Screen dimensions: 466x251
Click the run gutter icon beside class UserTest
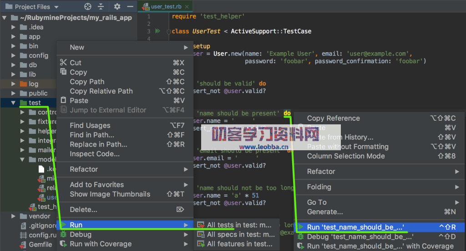(157, 31)
